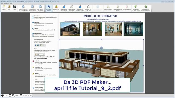Click the 3D house model view

tap(101, 66)
